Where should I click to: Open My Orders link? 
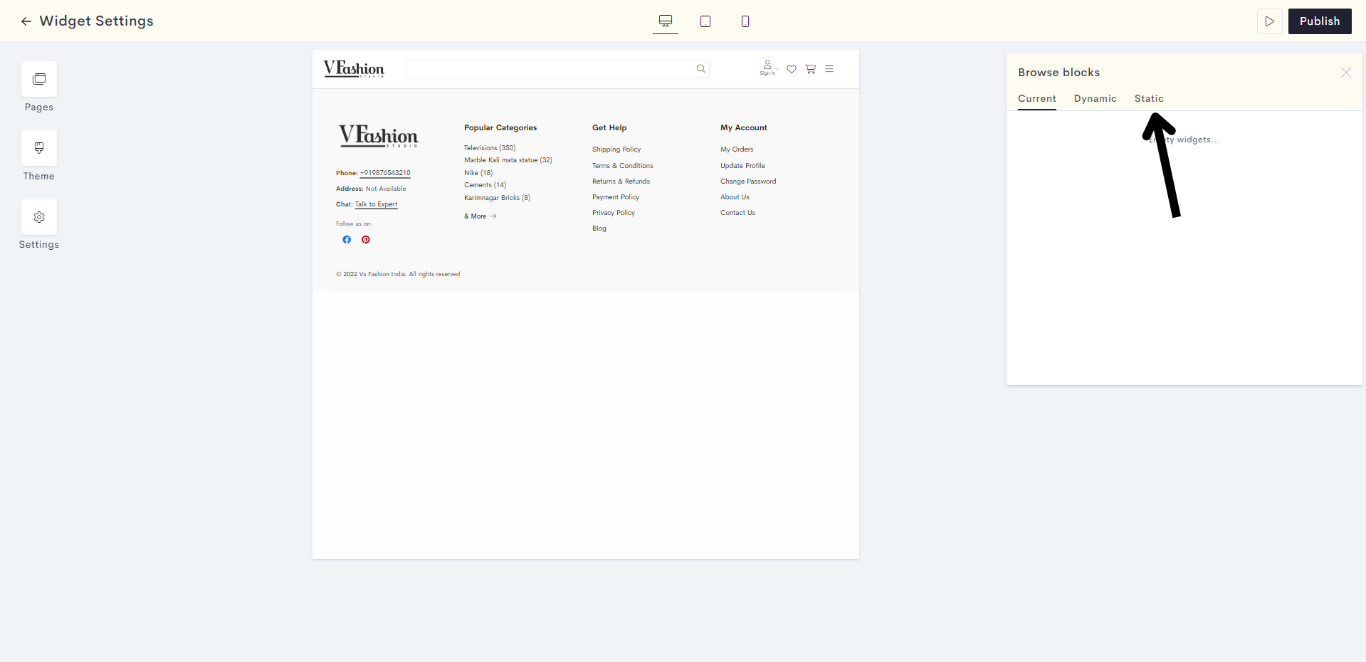coord(737,149)
